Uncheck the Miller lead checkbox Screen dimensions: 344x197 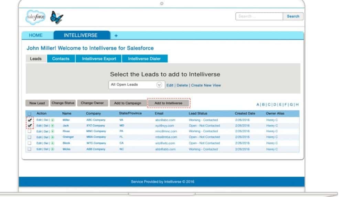point(30,120)
